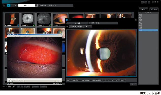The image size is (161, 95).
Task: Click the CAPTURE button
Action: coord(154,9)
